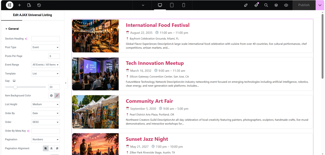Click the Community Art Fair thumbnail

pyautogui.click(x=95, y=112)
